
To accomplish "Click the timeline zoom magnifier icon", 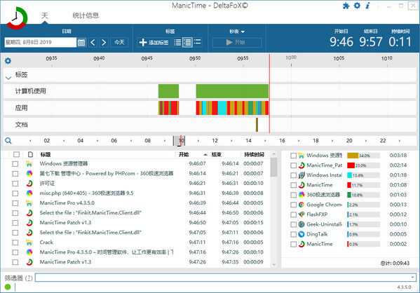I will pos(8,141).
